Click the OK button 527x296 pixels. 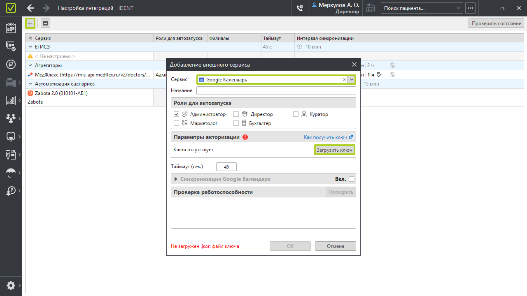pos(290,246)
